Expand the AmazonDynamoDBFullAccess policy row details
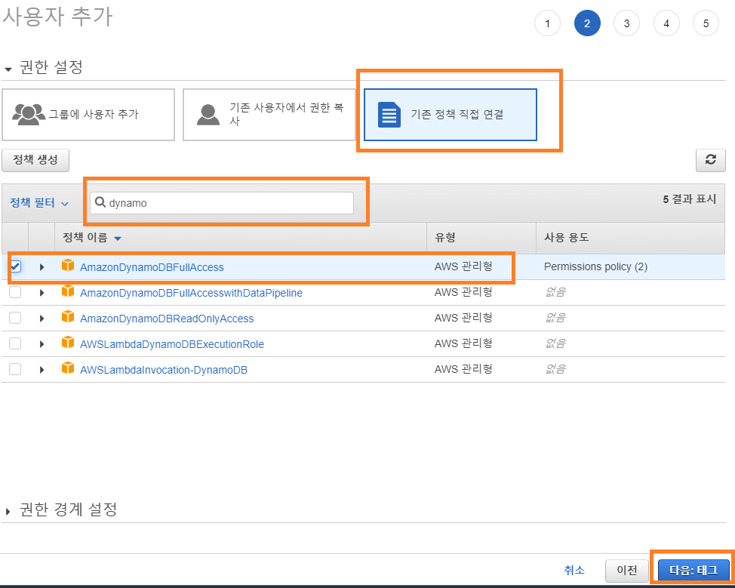This screenshot has width=735, height=588. coord(42,267)
